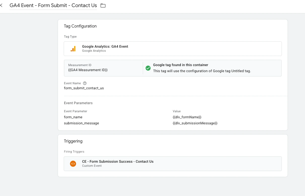Click the orange Custom Event trigger icon
This screenshot has height=196, width=305.
[x=73, y=164]
